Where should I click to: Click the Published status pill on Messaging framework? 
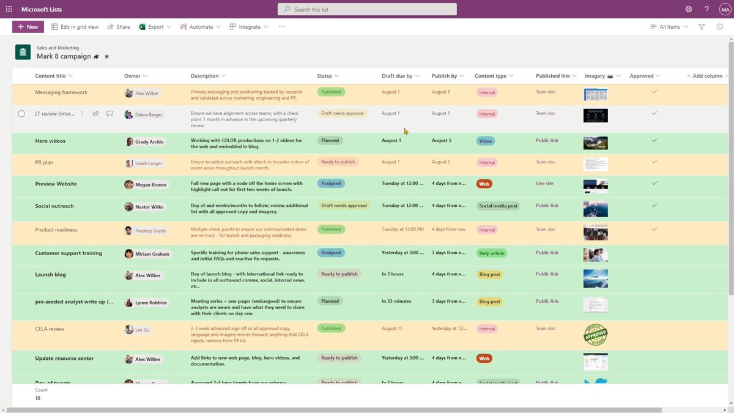[331, 92]
